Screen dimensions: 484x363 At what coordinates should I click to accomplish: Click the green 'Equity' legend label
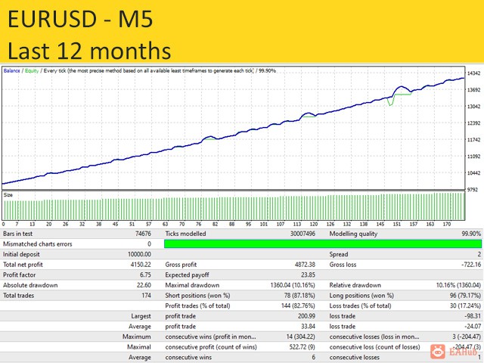point(32,70)
